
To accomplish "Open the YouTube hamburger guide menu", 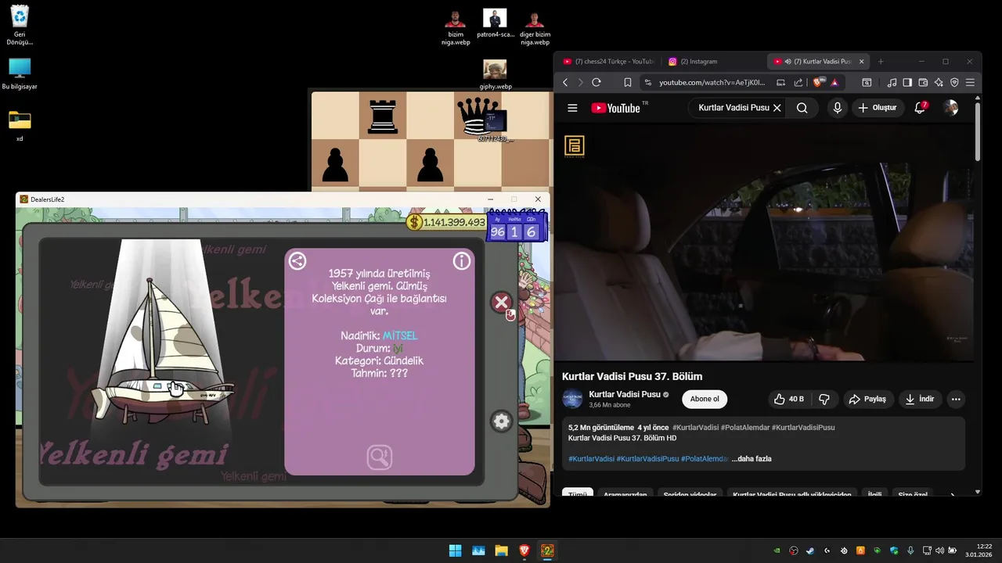I will [572, 108].
